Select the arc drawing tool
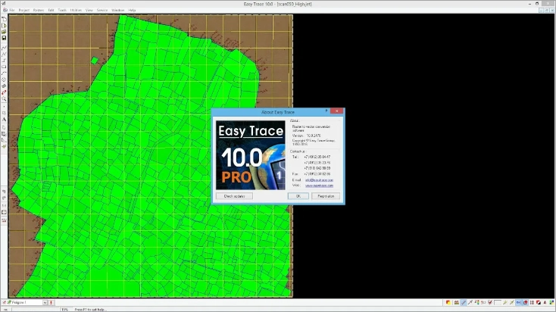This screenshot has width=556, height=312. click(x=4, y=73)
